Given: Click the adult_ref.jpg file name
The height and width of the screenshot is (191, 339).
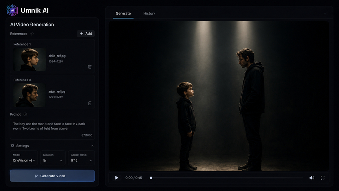Looking at the screenshot, I should 57,92.
